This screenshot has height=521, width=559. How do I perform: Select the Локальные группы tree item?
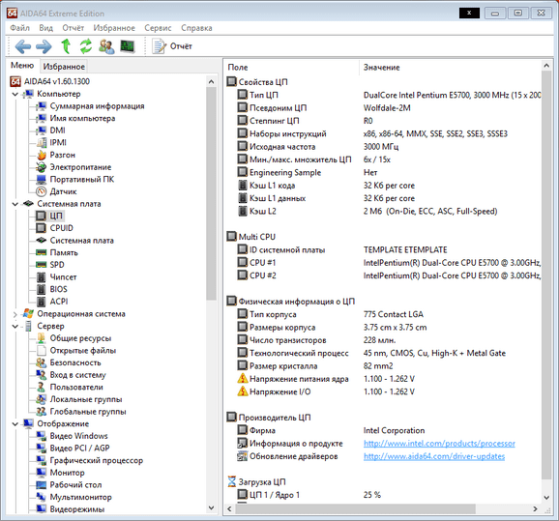coord(86,399)
